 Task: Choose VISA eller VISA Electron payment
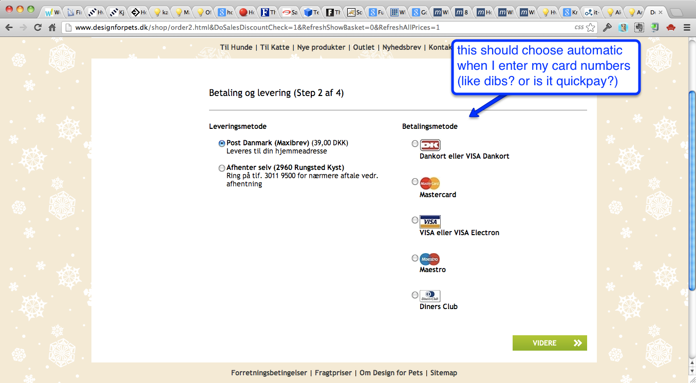point(415,220)
